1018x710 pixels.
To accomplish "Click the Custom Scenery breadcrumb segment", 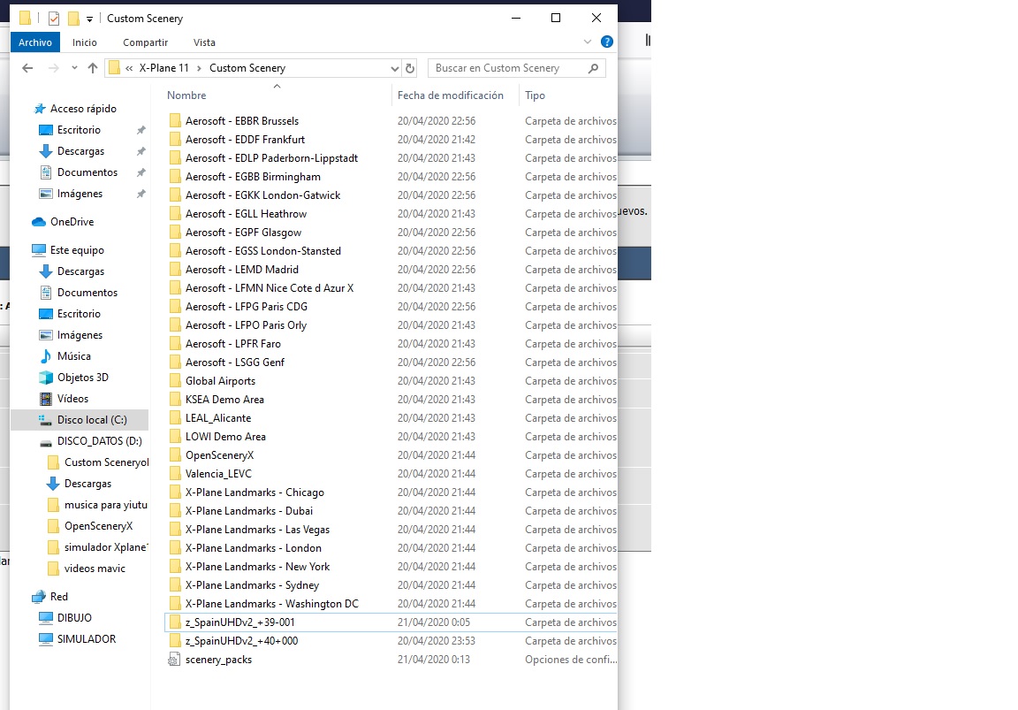I will [247, 68].
